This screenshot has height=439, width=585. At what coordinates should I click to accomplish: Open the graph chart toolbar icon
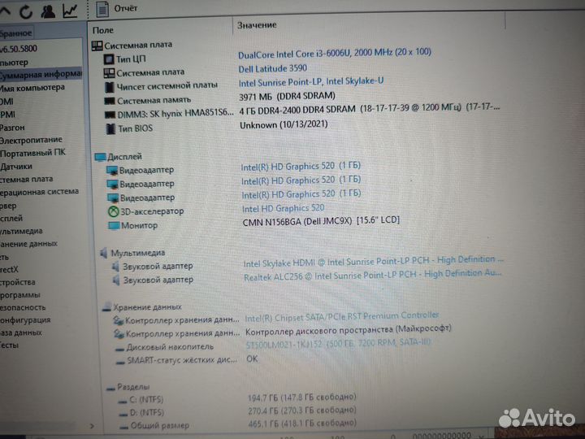70,11
